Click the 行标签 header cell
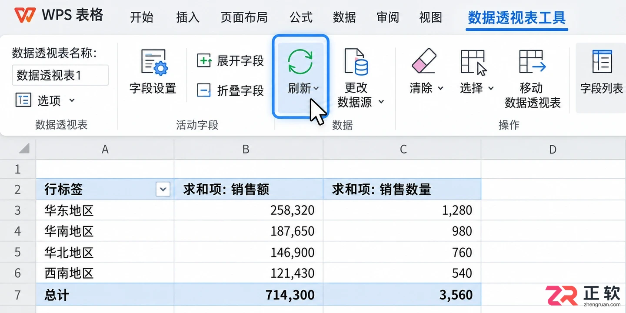The image size is (626, 313). tap(105, 189)
